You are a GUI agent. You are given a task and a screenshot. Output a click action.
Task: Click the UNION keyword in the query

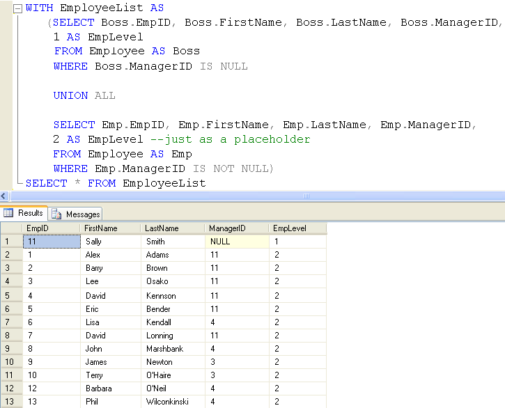pos(70,95)
